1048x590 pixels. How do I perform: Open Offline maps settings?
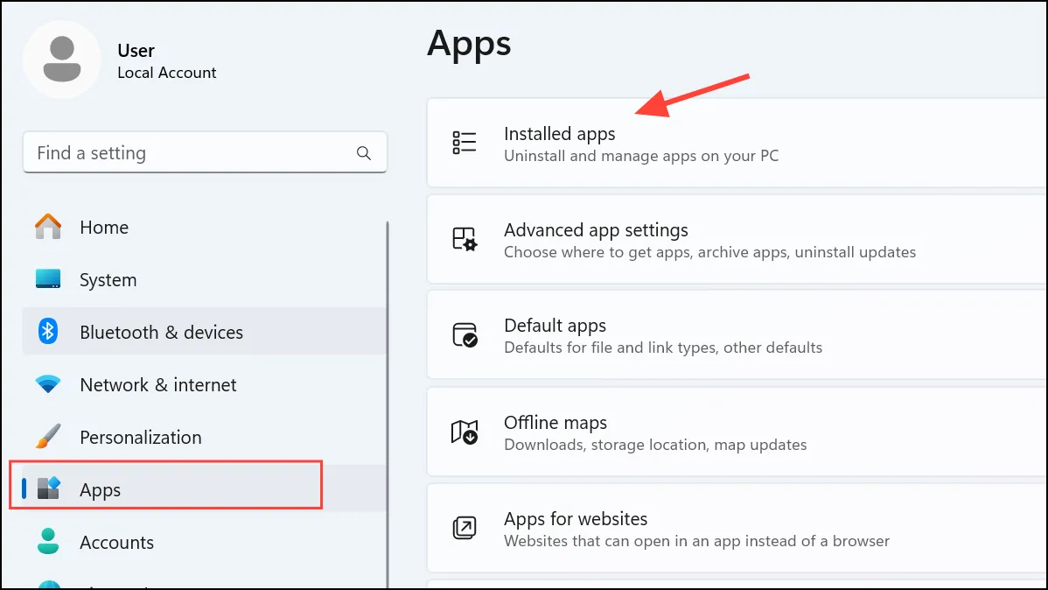tap(737, 432)
